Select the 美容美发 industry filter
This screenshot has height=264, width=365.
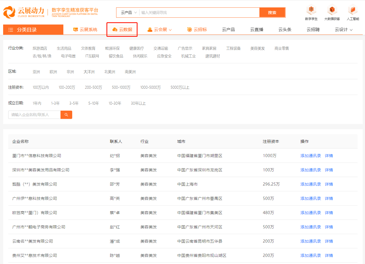coord(257,48)
